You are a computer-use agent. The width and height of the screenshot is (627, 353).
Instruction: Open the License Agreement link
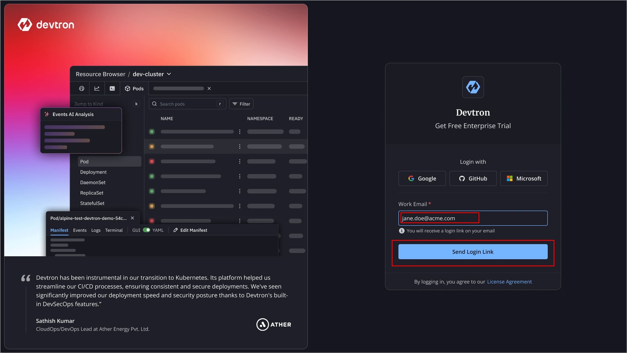pos(509,282)
